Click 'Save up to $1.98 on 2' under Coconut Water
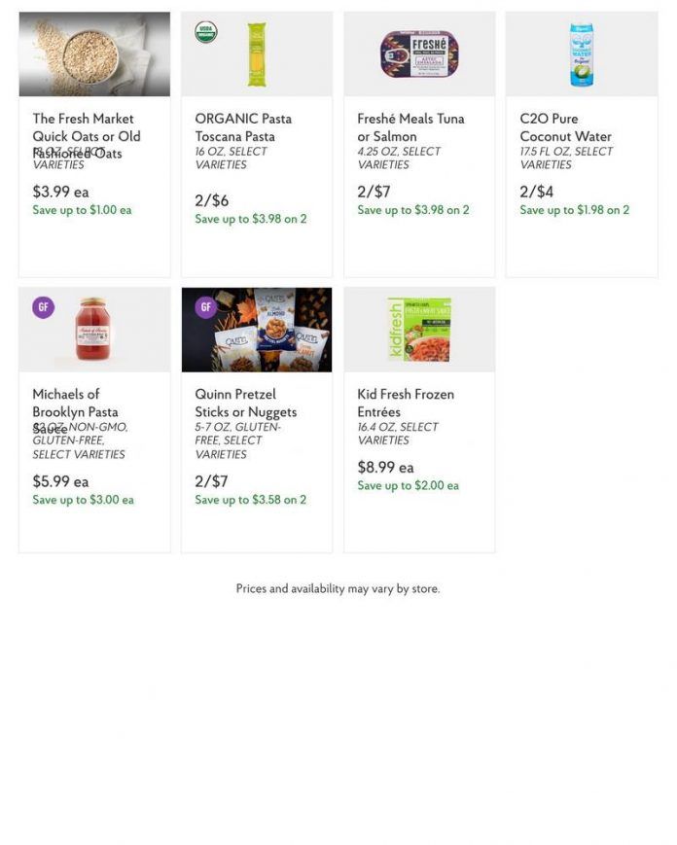 tap(573, 210)
